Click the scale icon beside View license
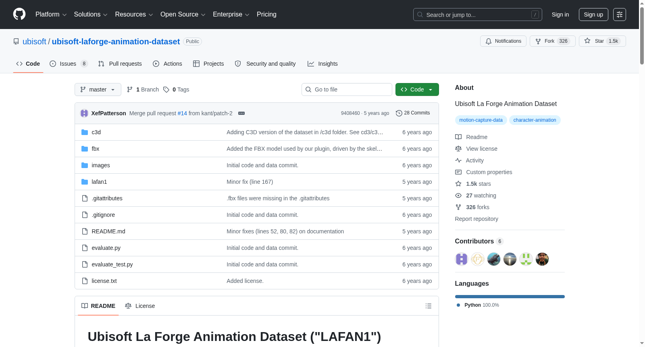 point(458,149)
